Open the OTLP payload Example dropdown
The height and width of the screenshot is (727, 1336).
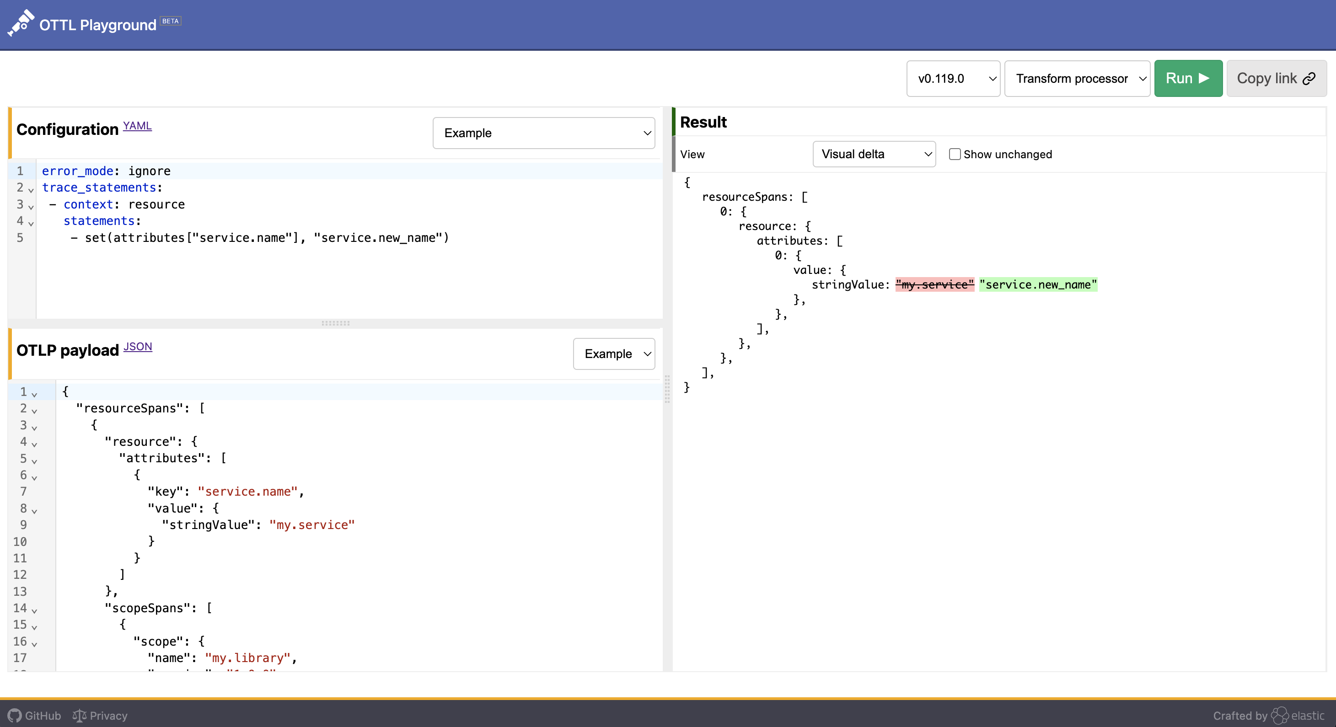point(613,353)
